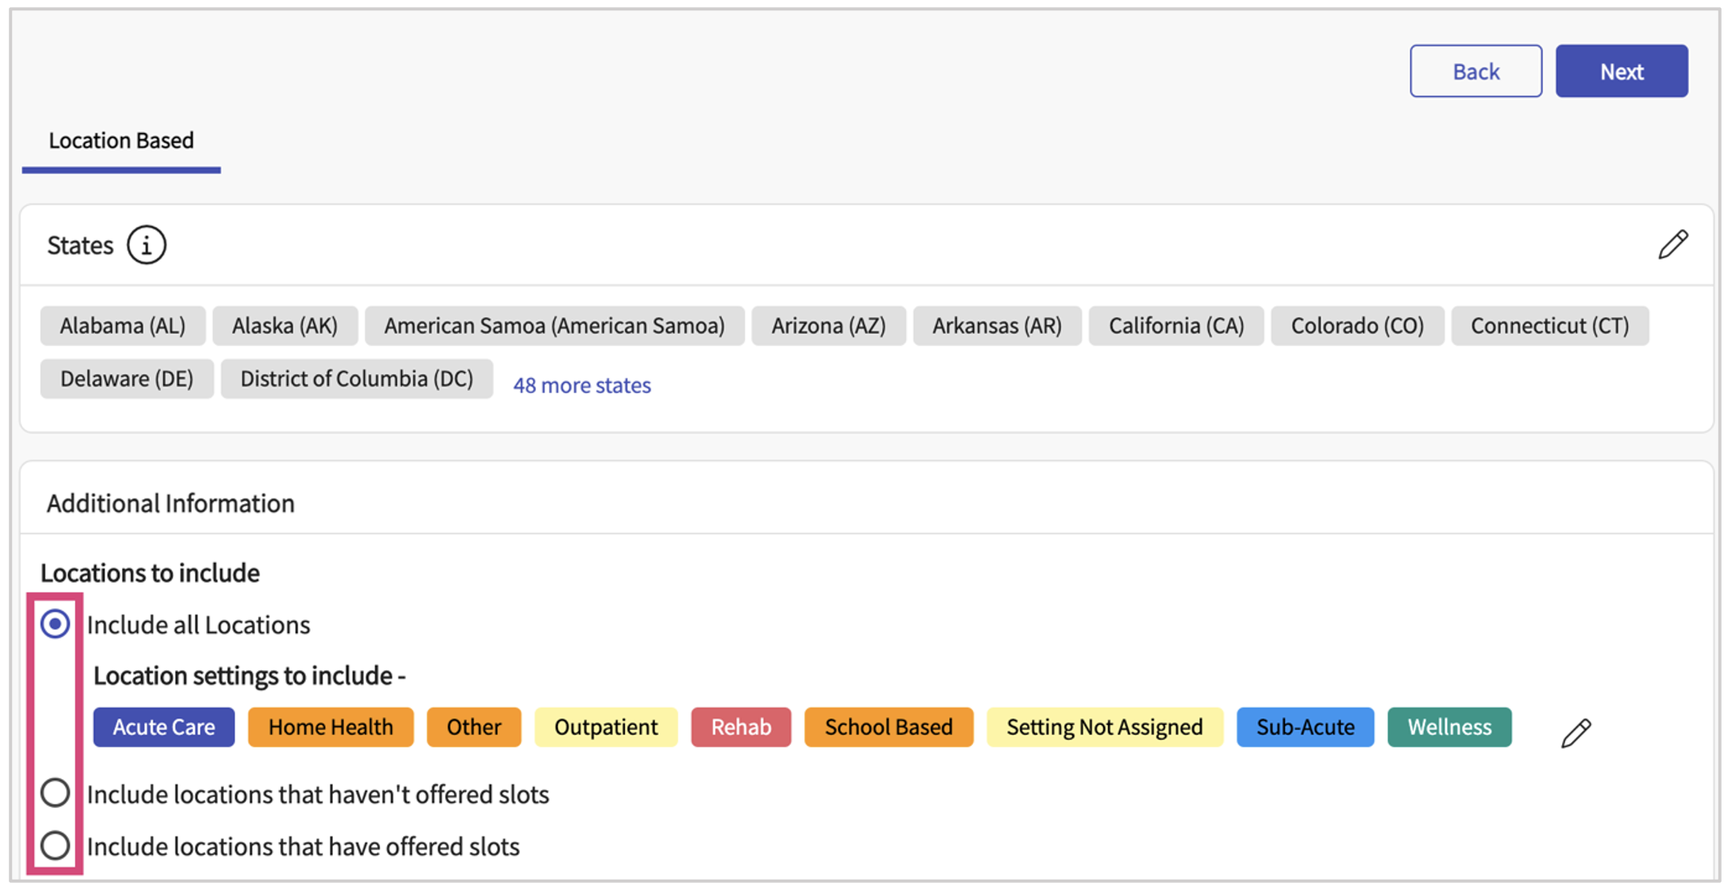This screenshot has width=1728, height=890.
Task: Click the Outpatient yellow tag
Action: coord(605,727)
